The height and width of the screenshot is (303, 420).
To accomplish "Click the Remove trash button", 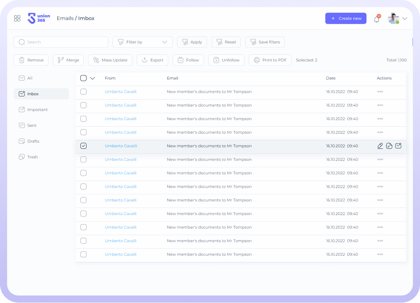I will [31, 60].
